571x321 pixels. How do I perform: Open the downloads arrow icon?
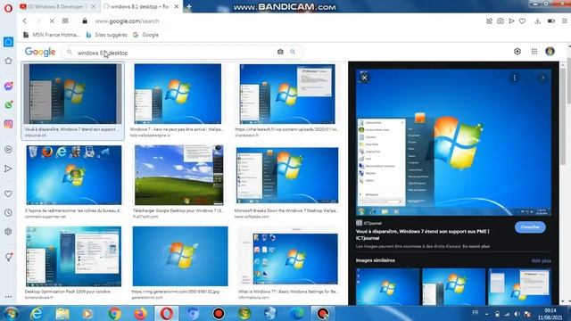pos(537,21)
